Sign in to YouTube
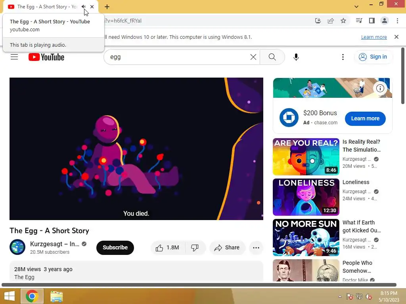 (x=373, y=57)
